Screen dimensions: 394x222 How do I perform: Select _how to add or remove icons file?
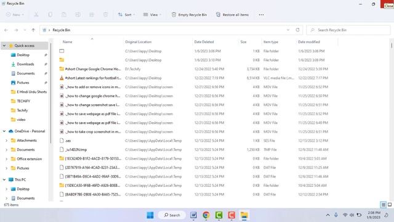(x=93, y=87)
